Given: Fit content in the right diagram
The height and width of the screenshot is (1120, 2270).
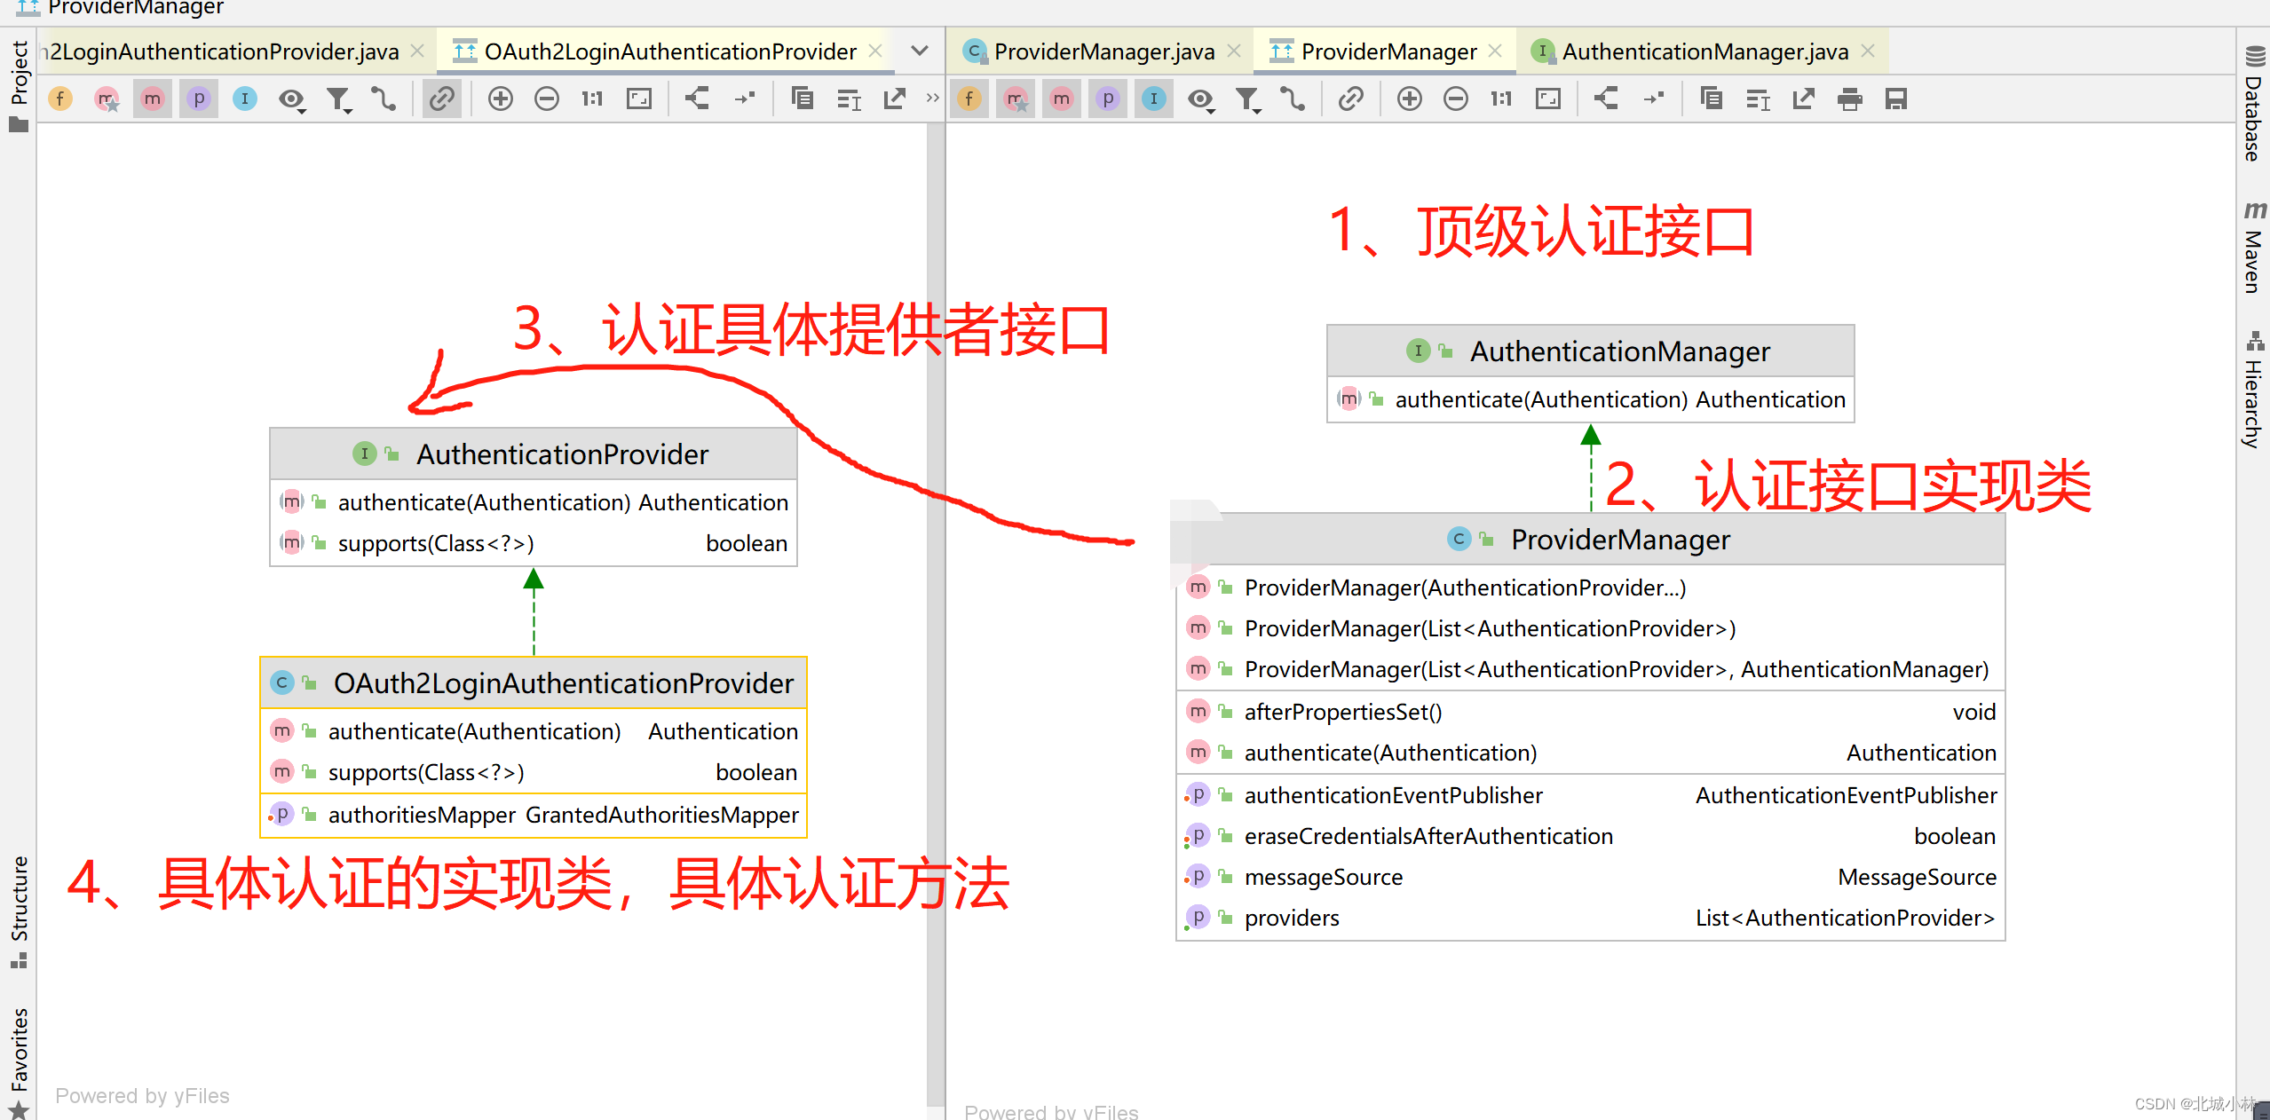Looking at the screenshot, I should (1548, 99).
